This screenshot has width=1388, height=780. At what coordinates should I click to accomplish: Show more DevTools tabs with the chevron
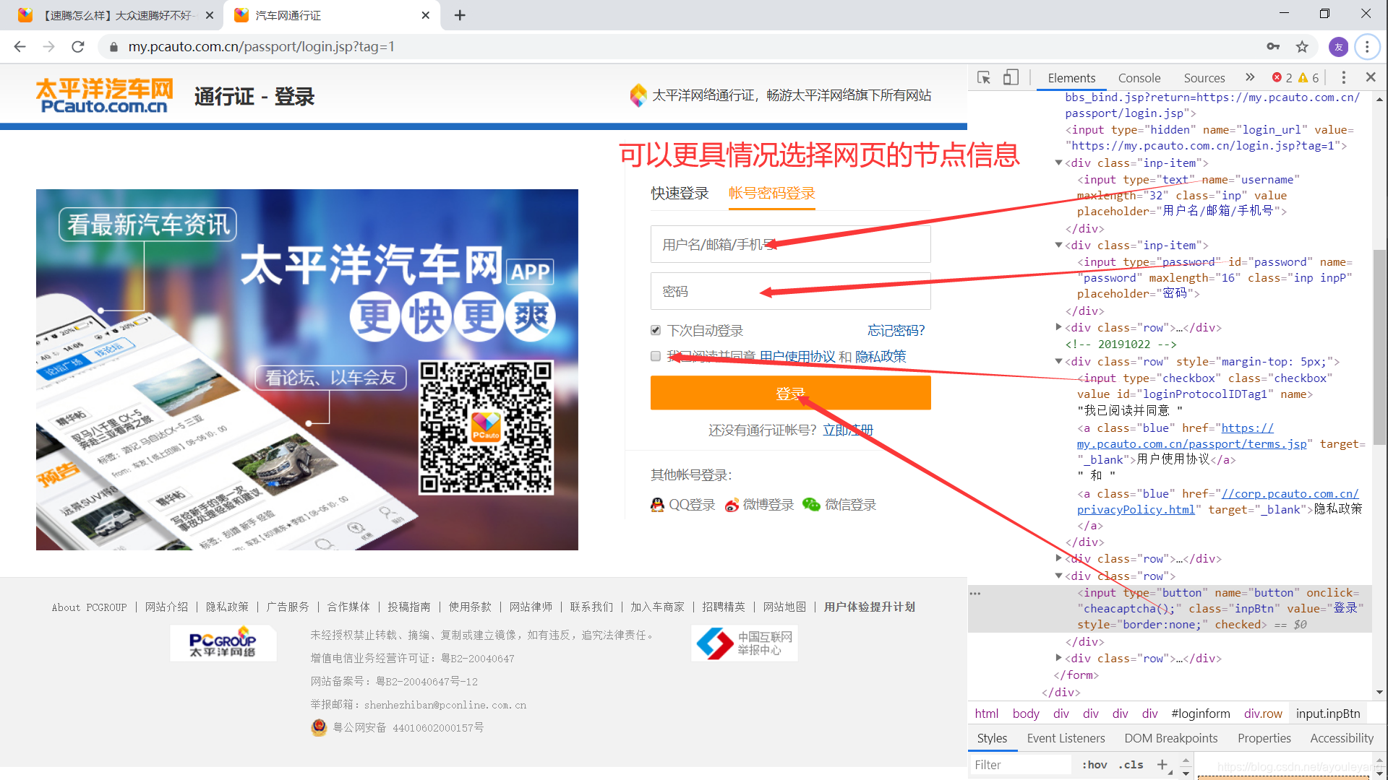(x=1250, y=77)
